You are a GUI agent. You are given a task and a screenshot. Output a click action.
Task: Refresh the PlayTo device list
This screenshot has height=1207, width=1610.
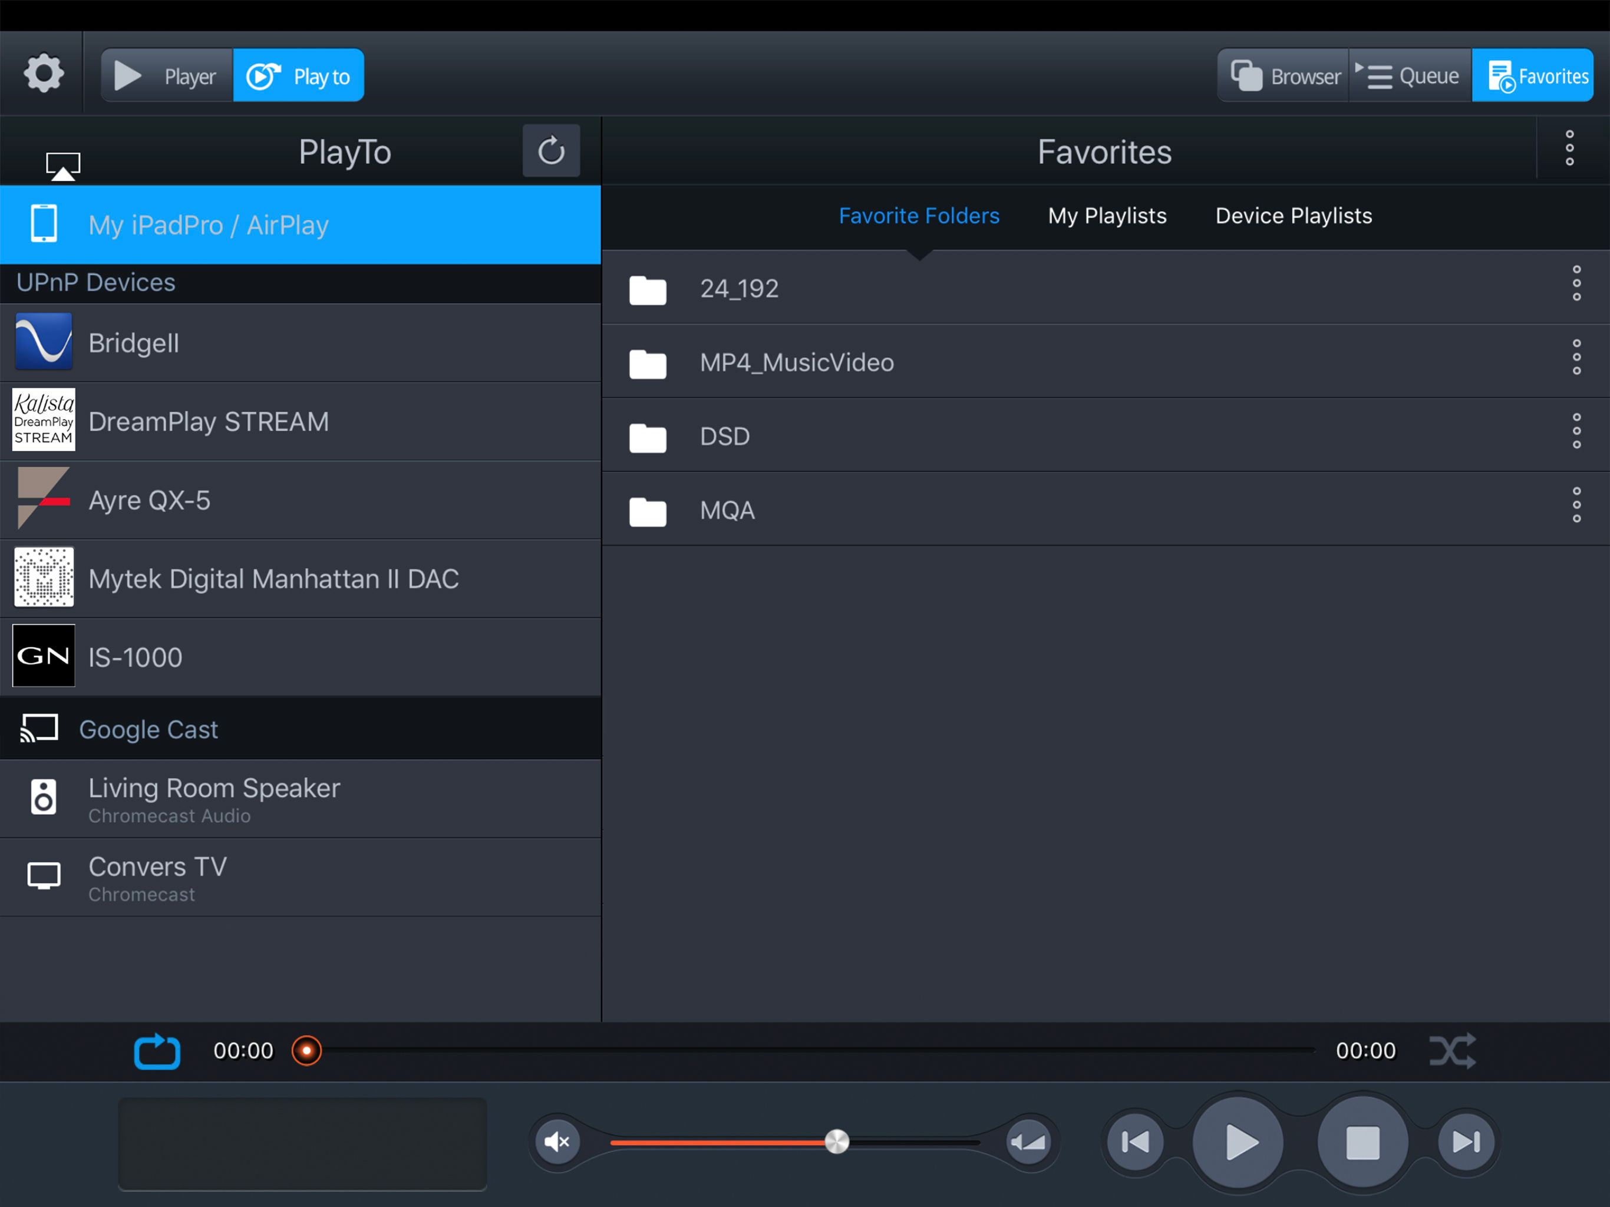[551, 151]
